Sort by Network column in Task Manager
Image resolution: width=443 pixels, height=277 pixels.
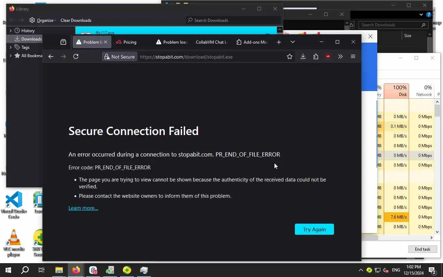422,91
